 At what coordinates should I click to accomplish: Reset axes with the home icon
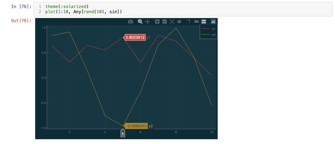click(x=179, y=22)
